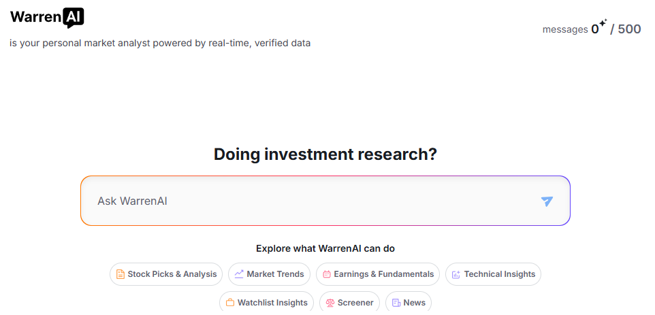Click the briefcase icon beside Watchlist Insights
The image size is (655, 315).
(230, 303)
